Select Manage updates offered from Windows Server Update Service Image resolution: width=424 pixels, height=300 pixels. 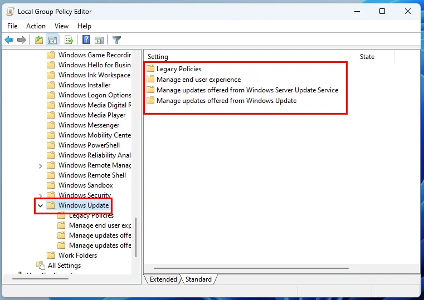[x=247, y=90]
